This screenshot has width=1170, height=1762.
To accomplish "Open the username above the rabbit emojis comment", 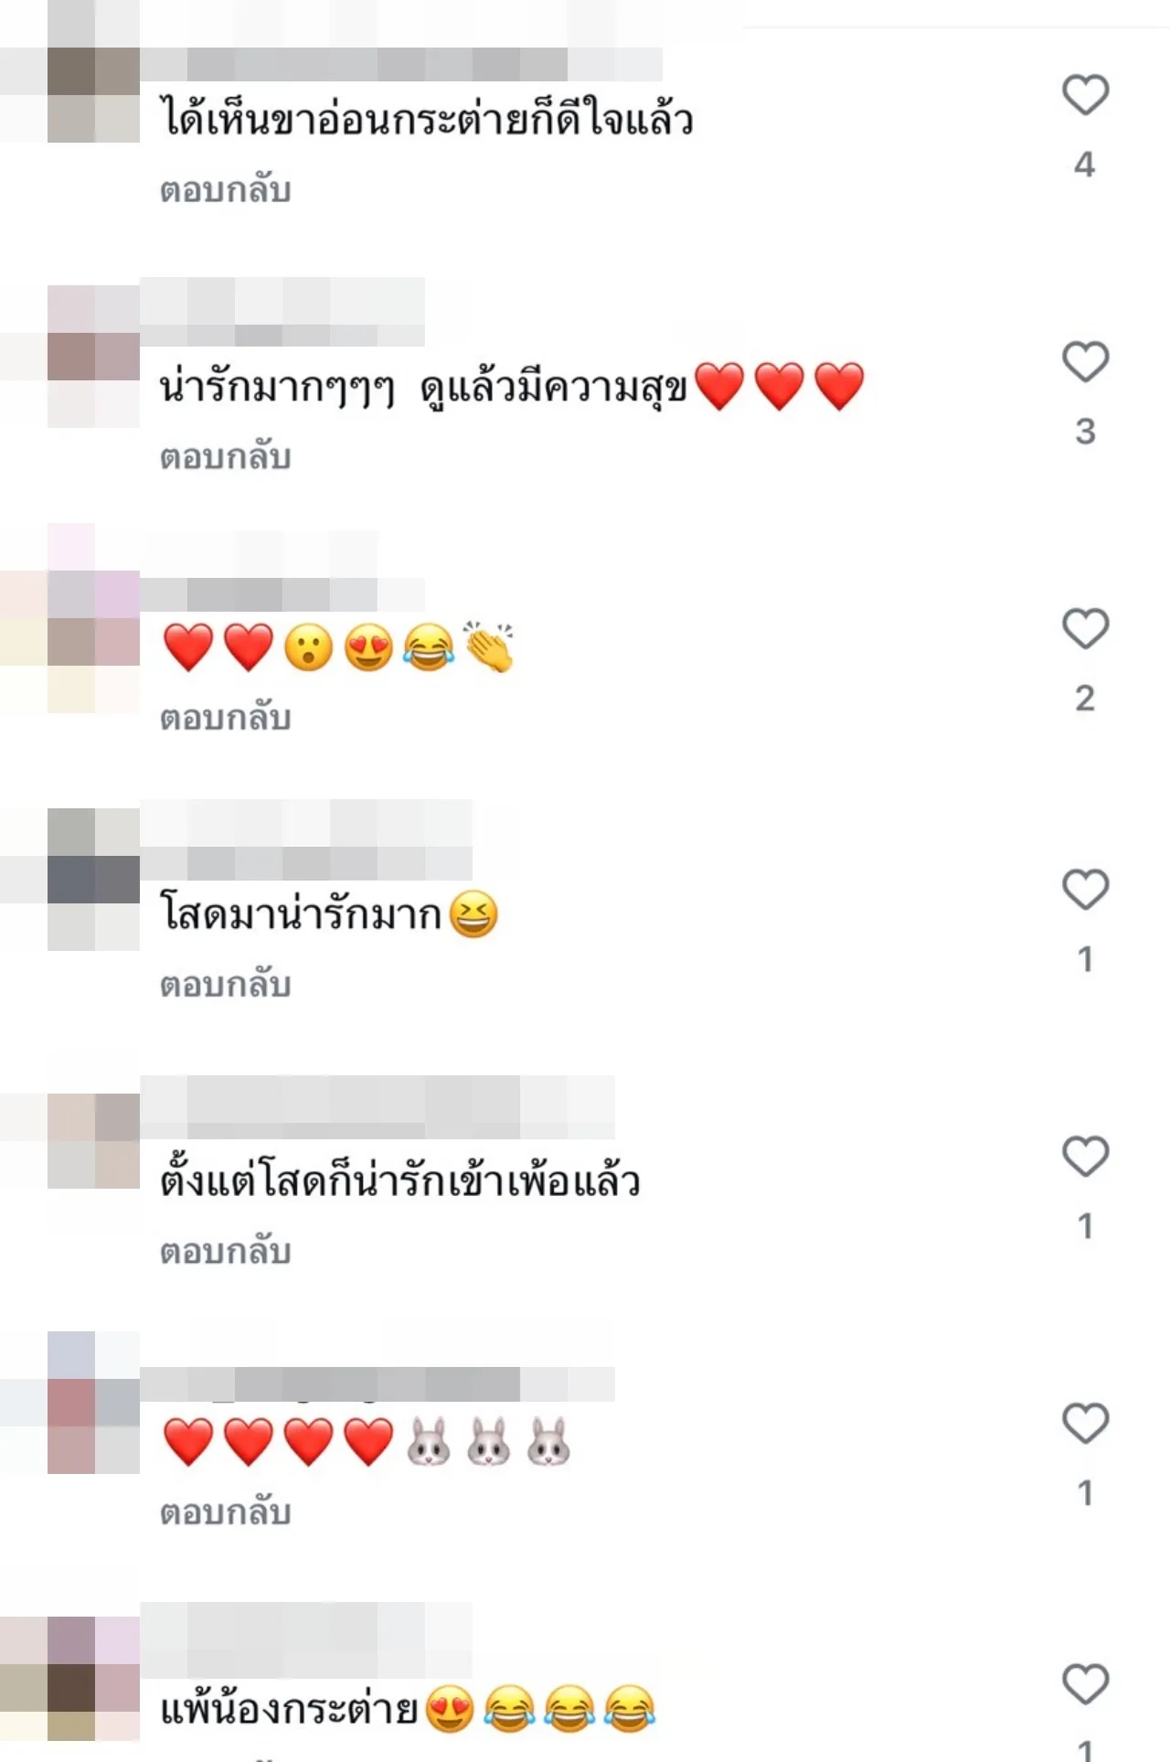I will (378, 1384).
